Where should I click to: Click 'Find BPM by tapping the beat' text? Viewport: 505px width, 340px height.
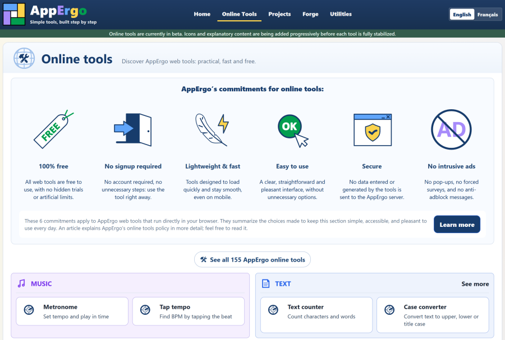click(x=195, y=316)
